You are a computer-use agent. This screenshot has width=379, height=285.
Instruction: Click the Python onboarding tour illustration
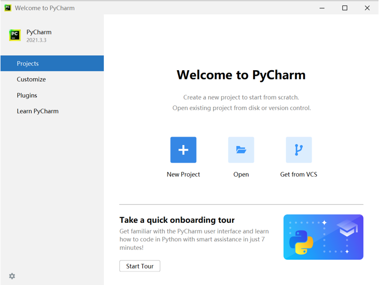pyautogui.click(x=323, y=237)
